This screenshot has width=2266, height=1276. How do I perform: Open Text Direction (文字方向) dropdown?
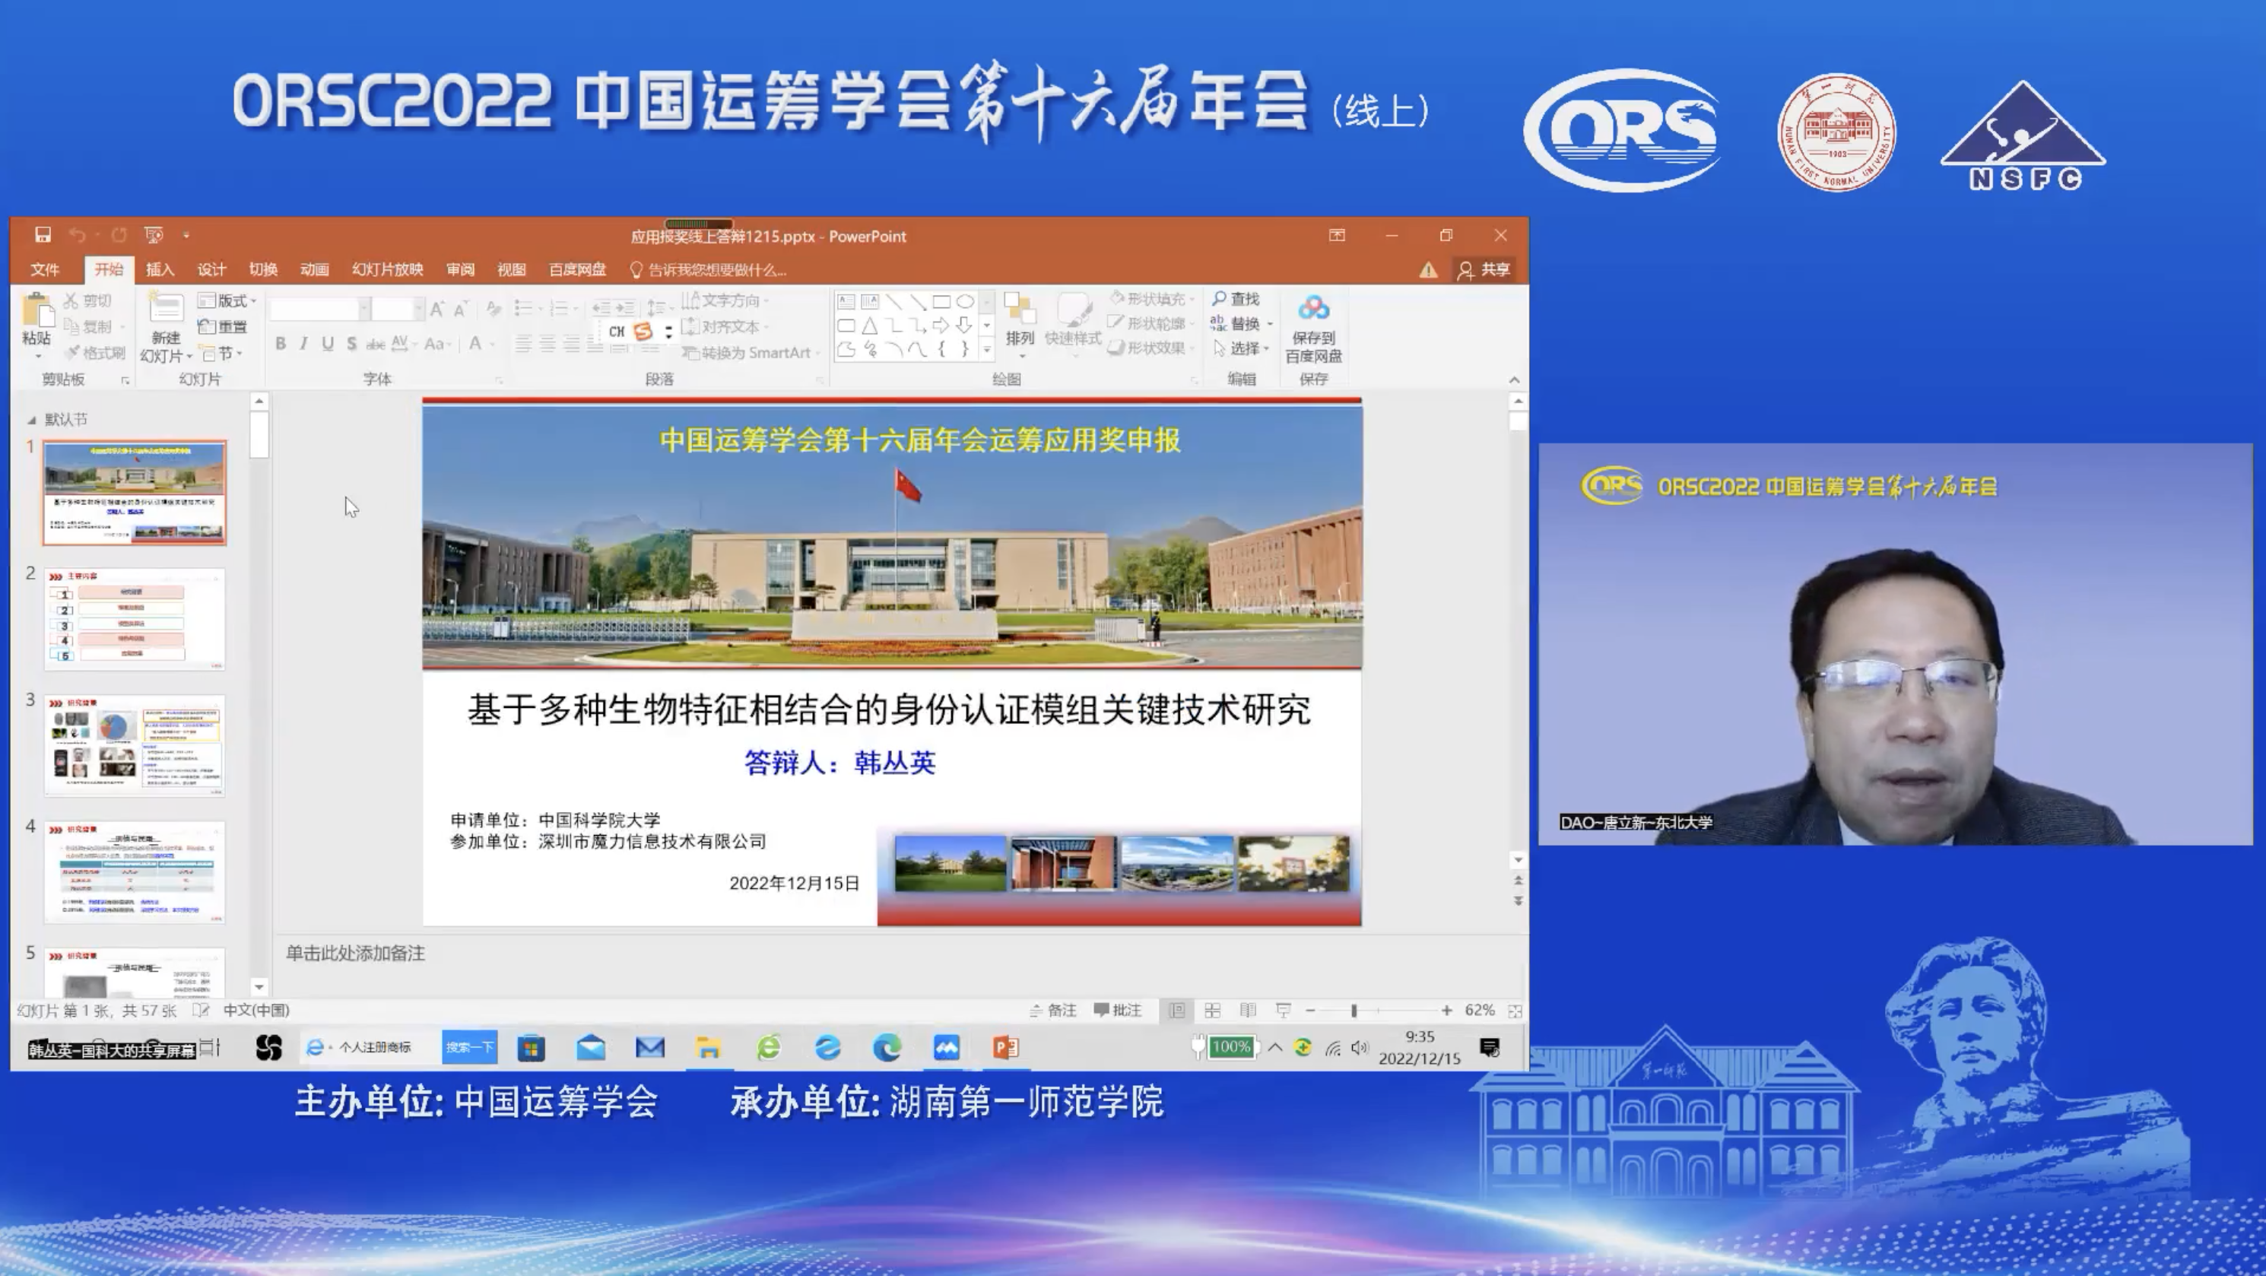click(725, 301)
